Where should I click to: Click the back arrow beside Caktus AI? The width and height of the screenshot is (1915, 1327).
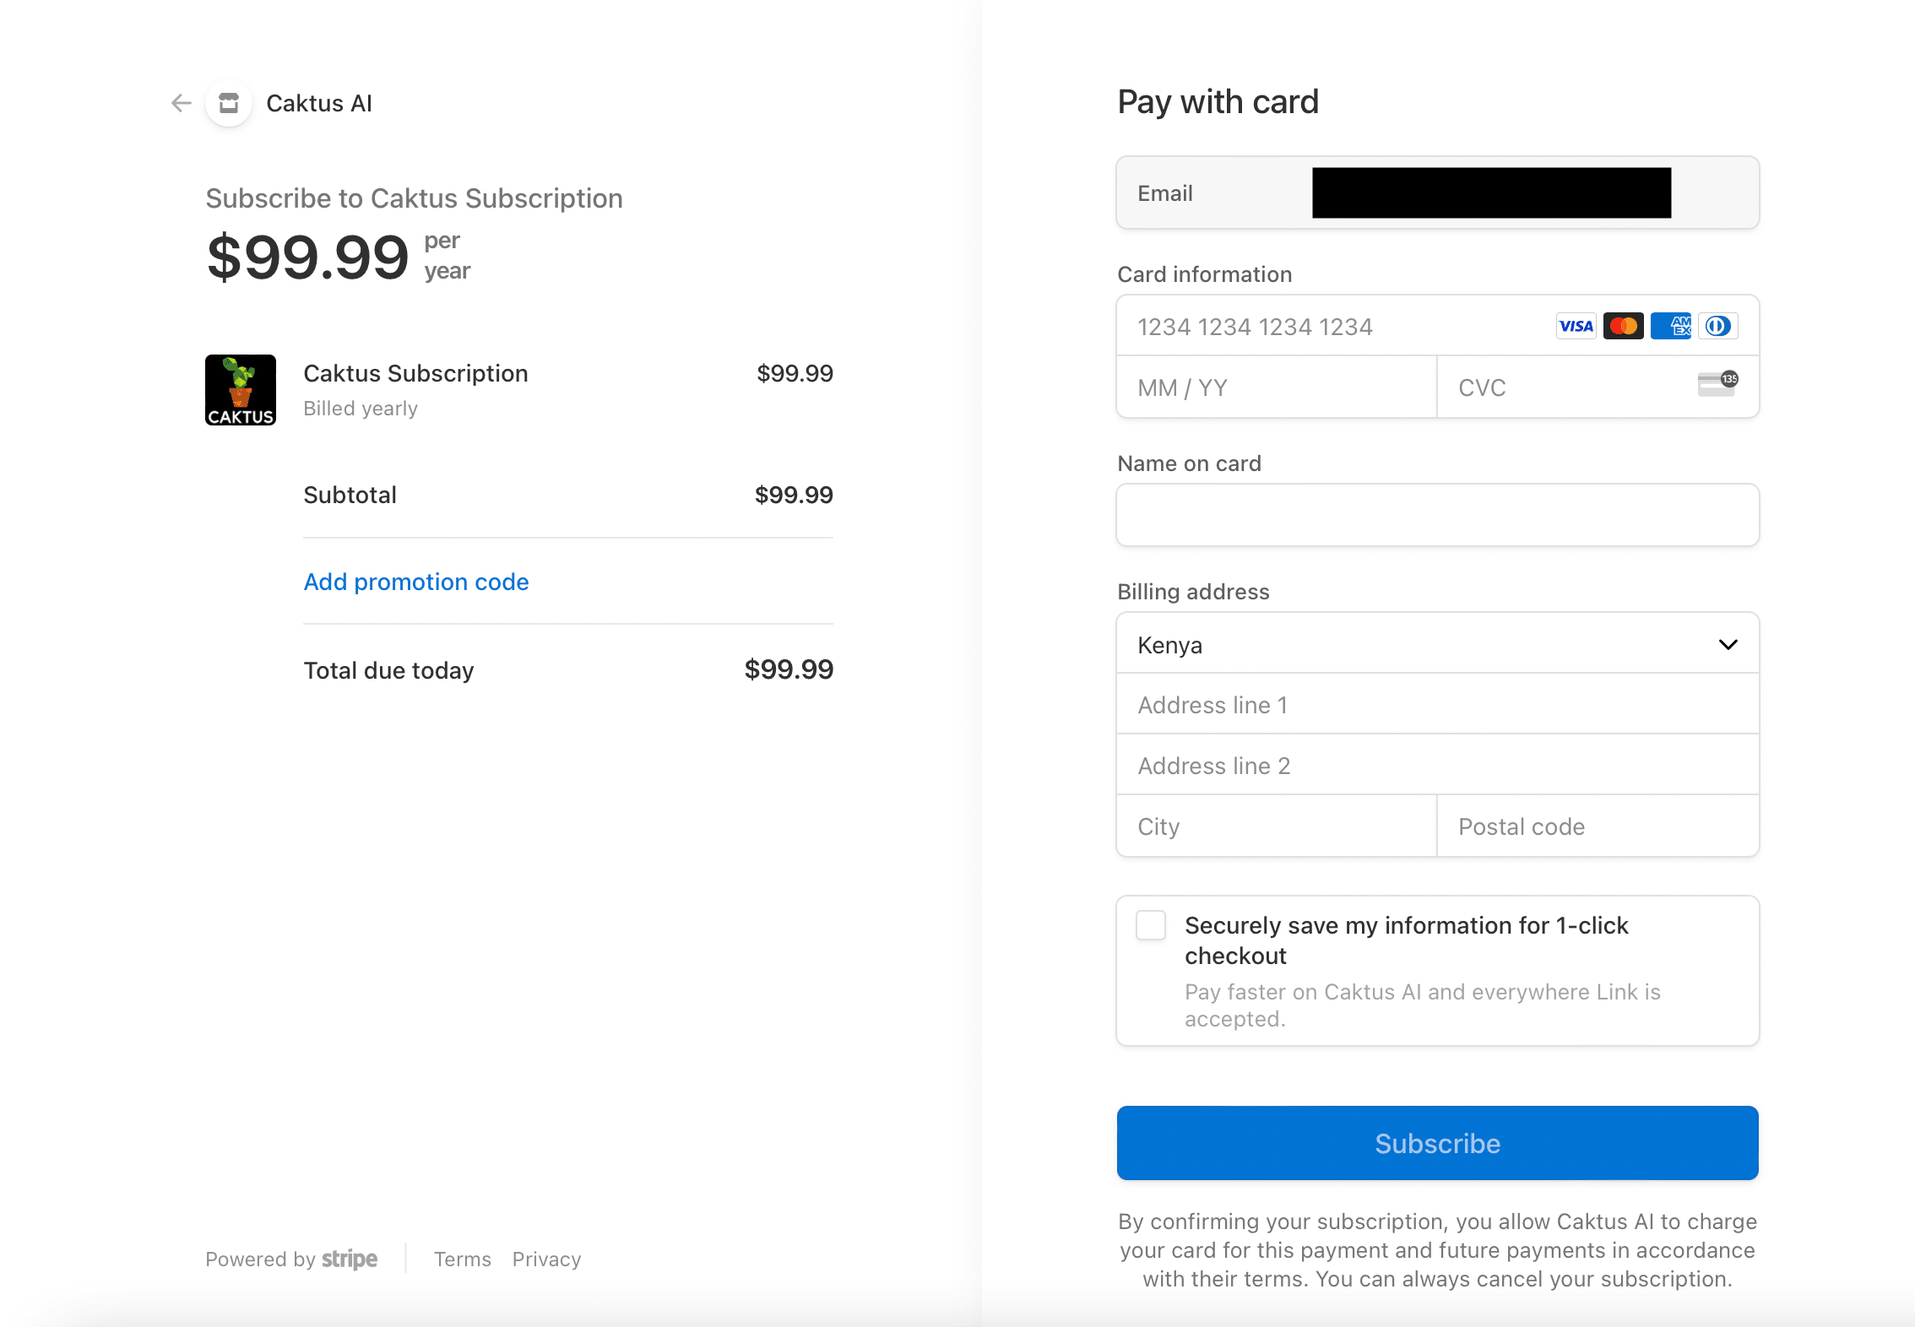(181, 103)
